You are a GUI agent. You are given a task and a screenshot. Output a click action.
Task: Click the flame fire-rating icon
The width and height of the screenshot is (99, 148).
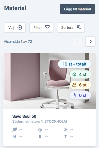40,129
